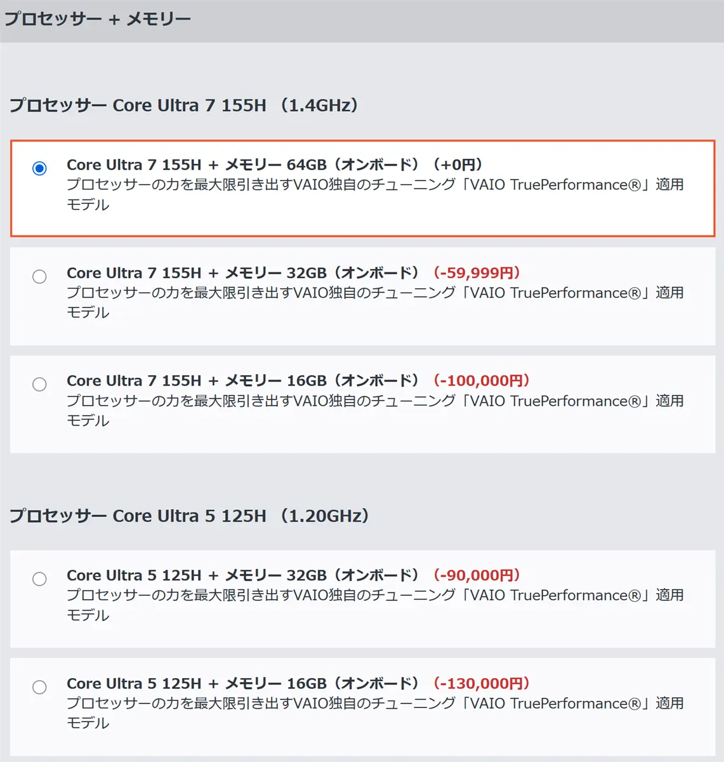Click the 'Core Ultra 7 155H + メモリー 16GB' label
The image size is (724, 762).
point(242,381)
